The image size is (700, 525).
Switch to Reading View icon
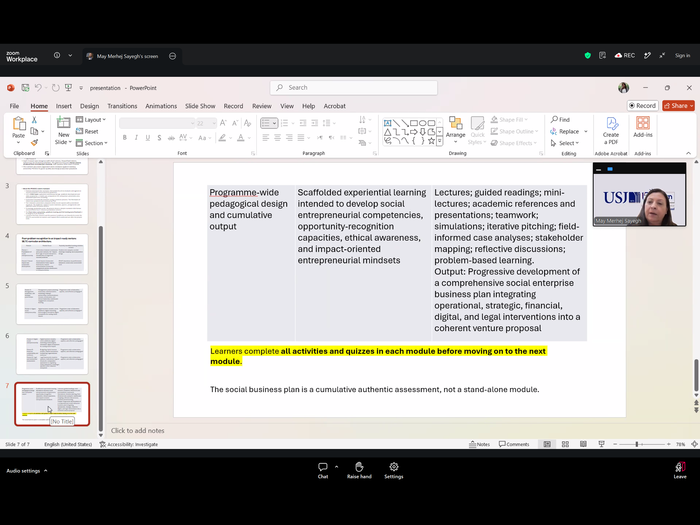583,444
